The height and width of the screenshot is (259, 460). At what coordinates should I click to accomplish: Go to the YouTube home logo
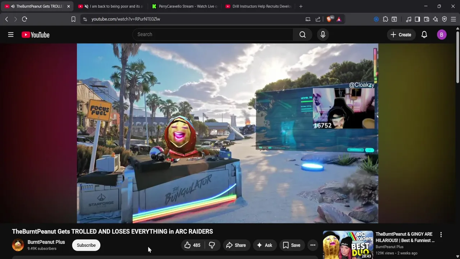click(35, 35)
